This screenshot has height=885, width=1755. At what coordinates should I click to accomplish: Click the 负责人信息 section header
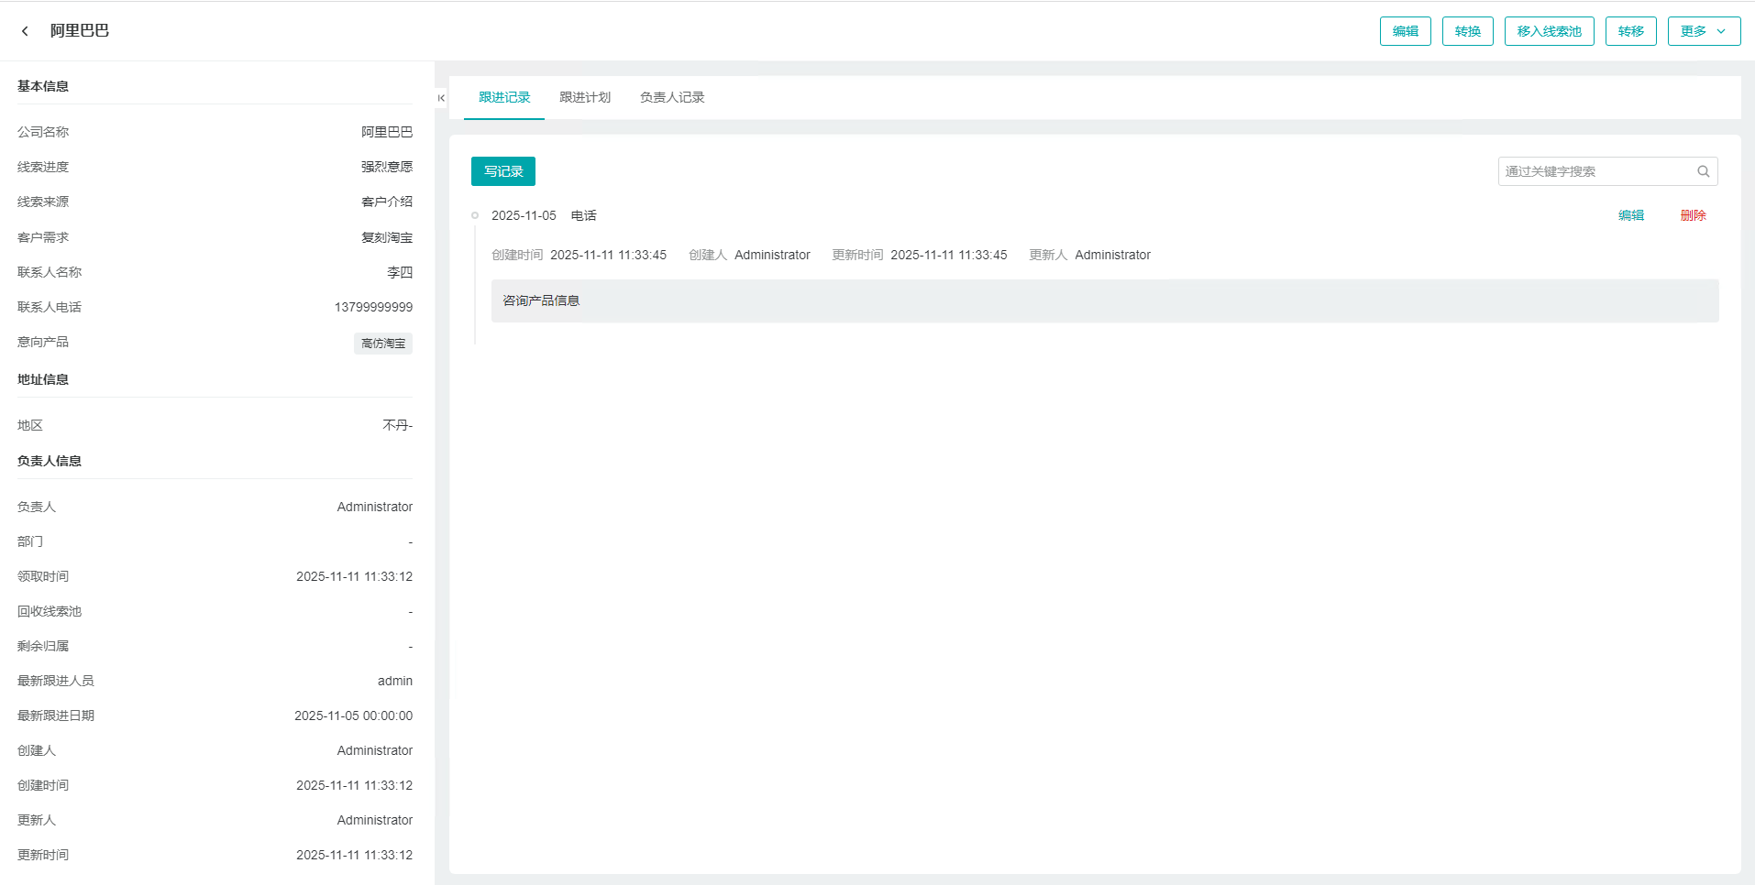tap(50, 461)
